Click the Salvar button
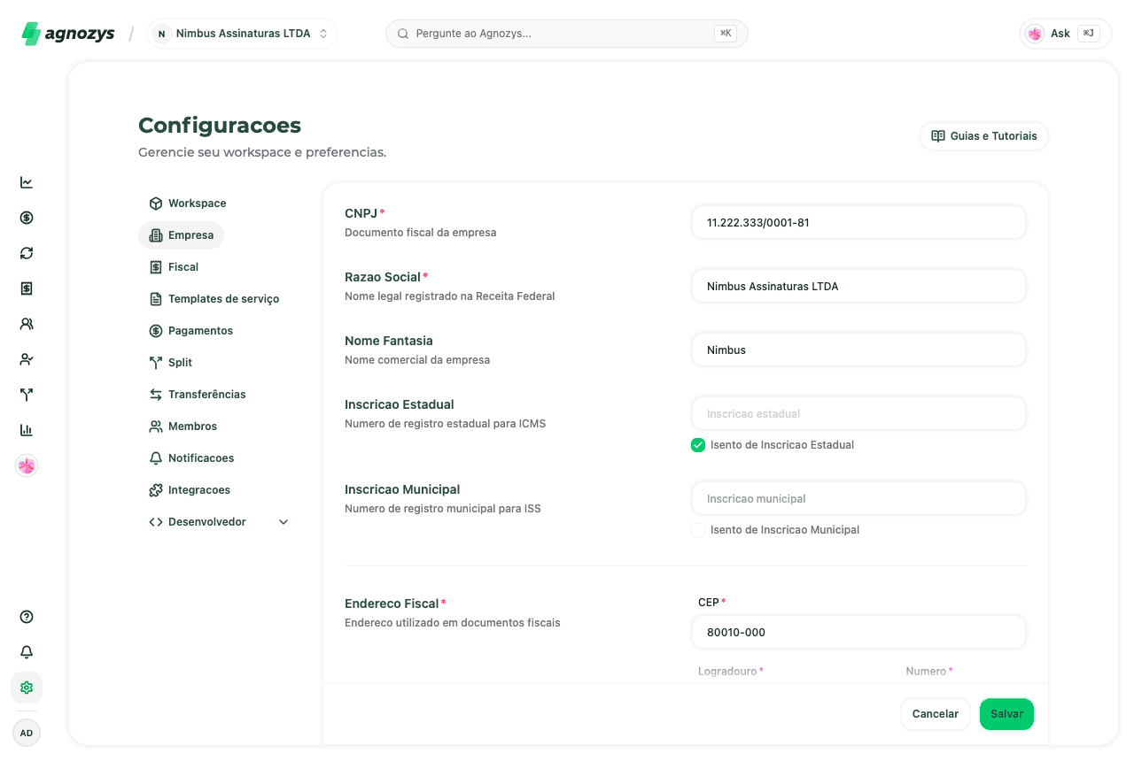Viewport: 1134px width, 761px height. 1006,714
